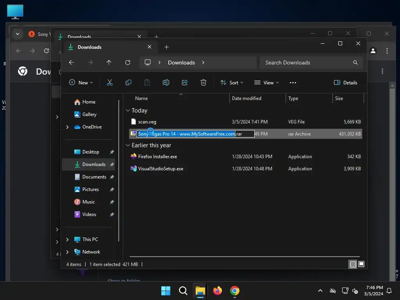Image resolution: width=400 pixels, height=300 pixels.
Task: Expand OneDrive in navigation pane
Action: (67, 127)
